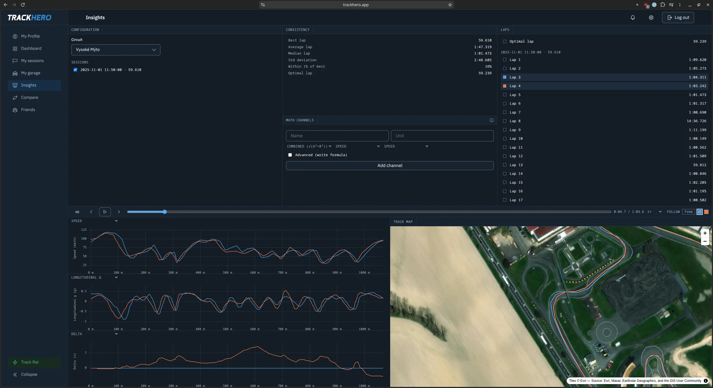This screenshot has width=713, height=388.
Task: Zoom out on the track map
Action: pyautogui.click(x=705, y=241)
